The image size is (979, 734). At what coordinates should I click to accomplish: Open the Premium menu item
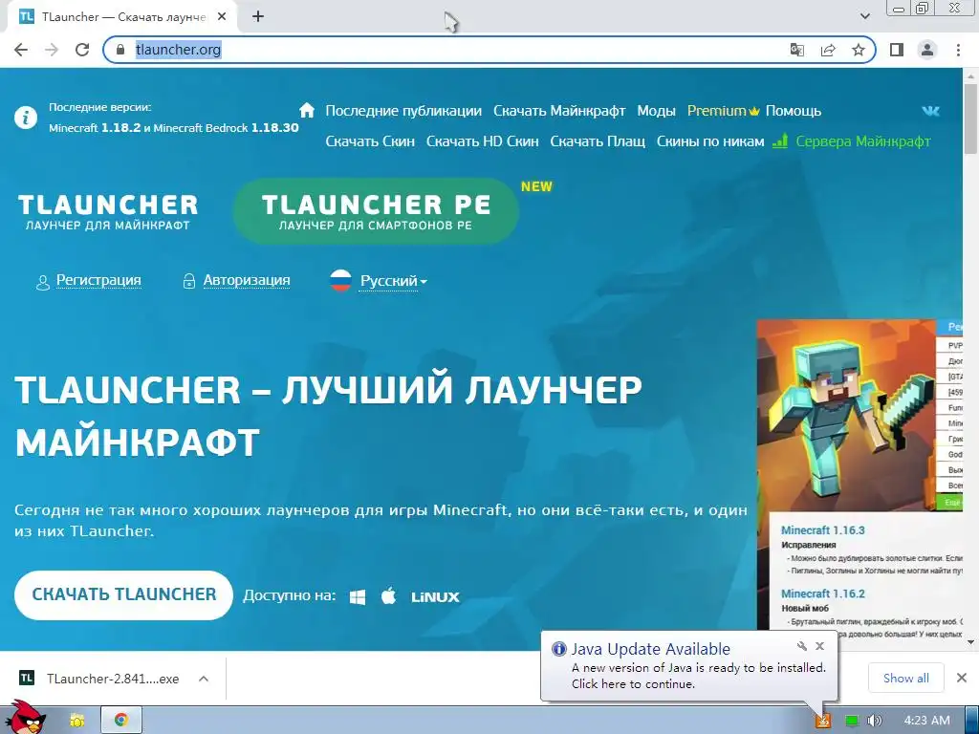[x=723, y=111]
